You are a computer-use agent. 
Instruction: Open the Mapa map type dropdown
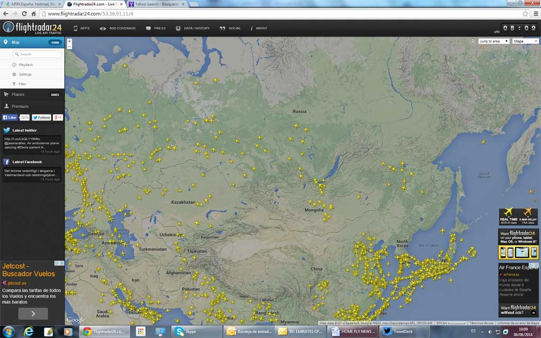click(525, 41)
